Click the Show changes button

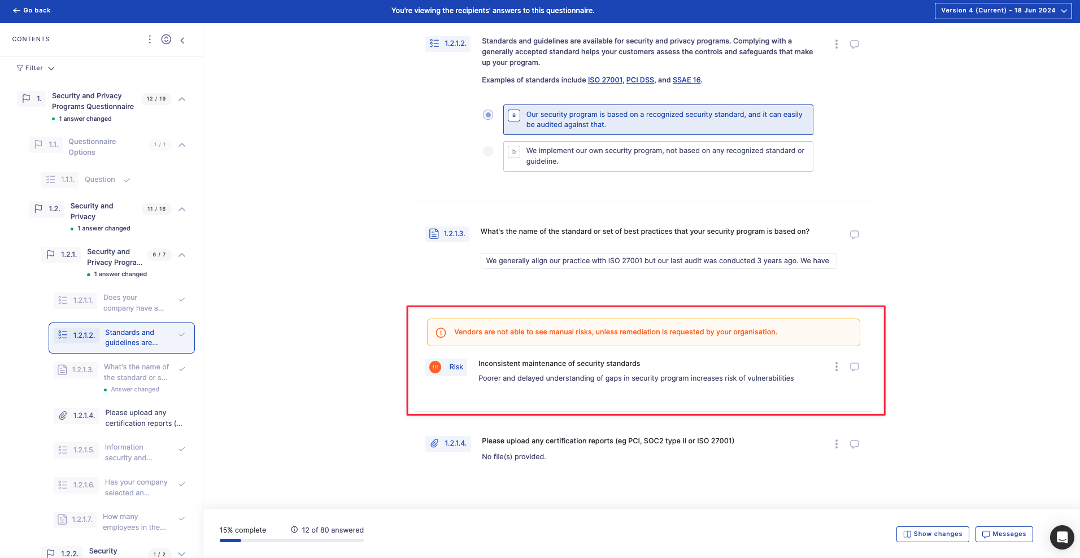pyautogui.click(x=933, y=534)
